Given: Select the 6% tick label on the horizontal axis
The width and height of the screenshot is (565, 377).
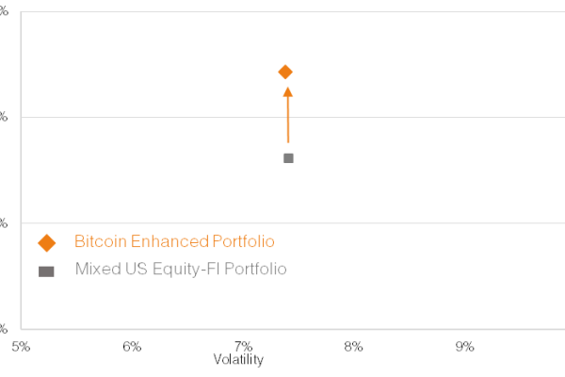Looking at the screenshot, I should tap(132, 346).
